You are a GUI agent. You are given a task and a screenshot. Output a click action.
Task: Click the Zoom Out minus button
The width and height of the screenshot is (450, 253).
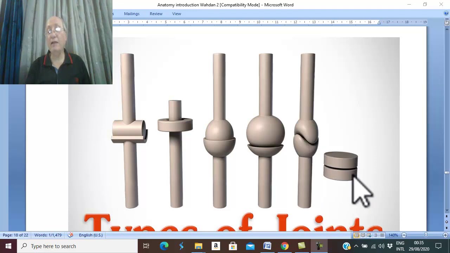click(404, 235)
